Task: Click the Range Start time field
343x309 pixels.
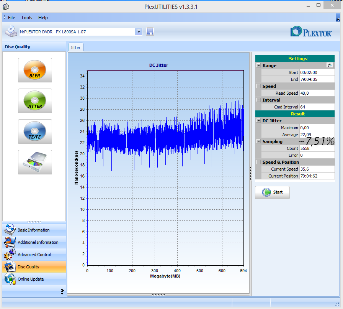Action: 317,72
